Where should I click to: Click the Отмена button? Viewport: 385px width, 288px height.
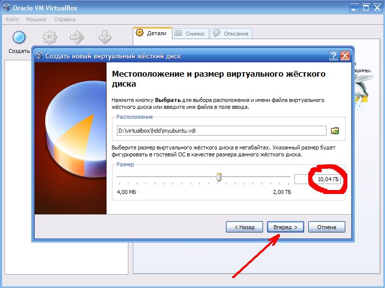[x=327, y=227]
